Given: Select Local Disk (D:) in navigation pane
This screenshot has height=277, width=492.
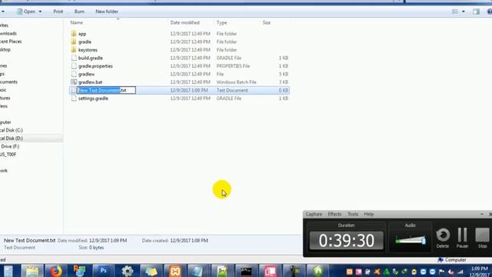Looking at the screenshot, I should click(x=12, y=138).
